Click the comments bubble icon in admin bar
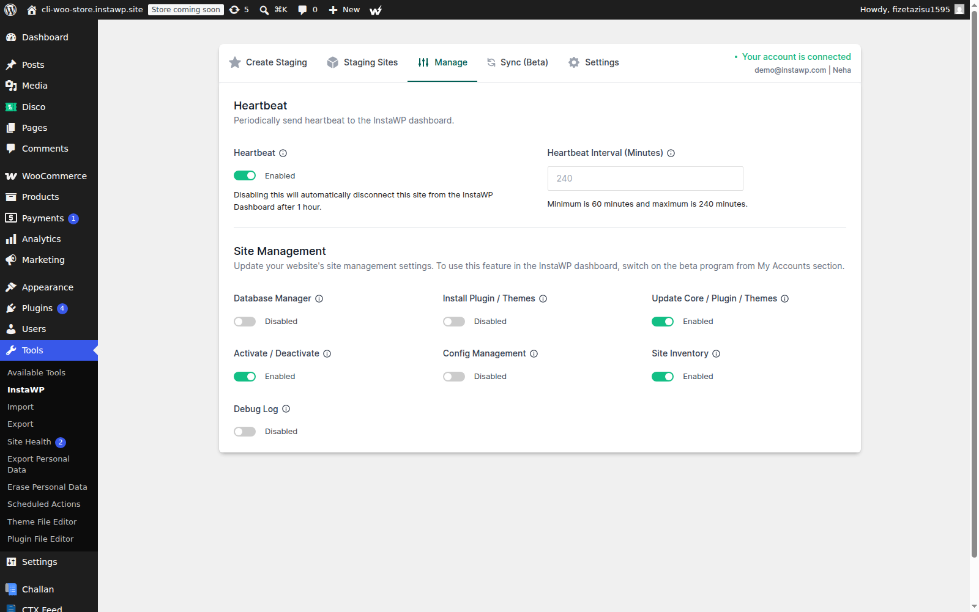 click(302, 10)
